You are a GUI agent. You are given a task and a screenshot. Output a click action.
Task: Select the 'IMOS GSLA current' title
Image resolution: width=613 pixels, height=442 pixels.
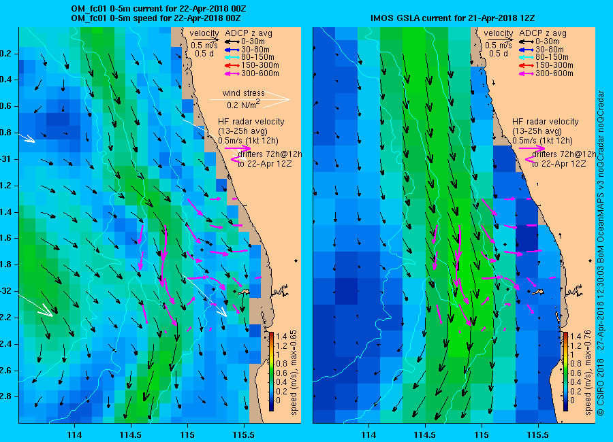453,18
